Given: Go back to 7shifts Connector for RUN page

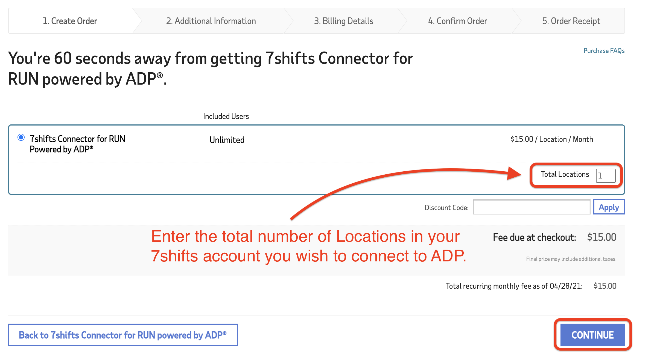Looking at the screenshot, I should (x=123, y=335).
